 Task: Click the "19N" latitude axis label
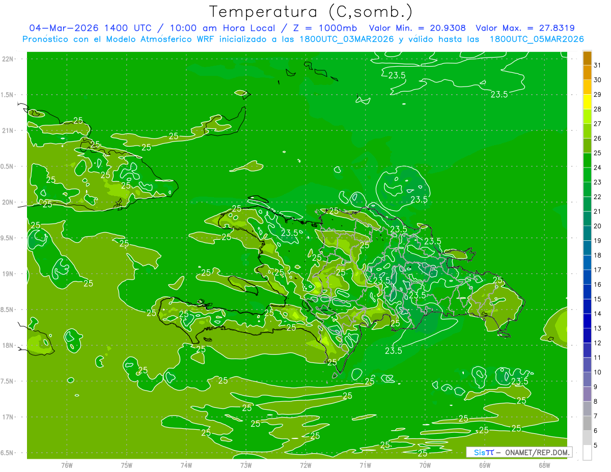8,274
